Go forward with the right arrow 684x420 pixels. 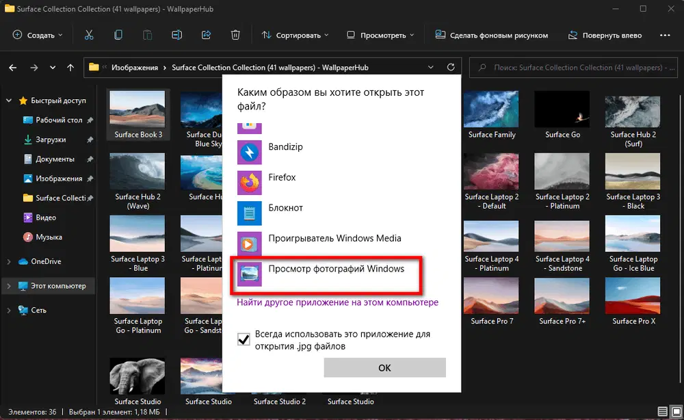click(x=34, y=68)
